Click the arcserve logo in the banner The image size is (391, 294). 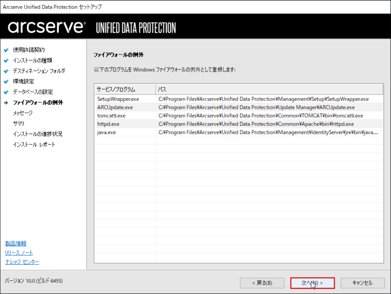click(47, 27)
